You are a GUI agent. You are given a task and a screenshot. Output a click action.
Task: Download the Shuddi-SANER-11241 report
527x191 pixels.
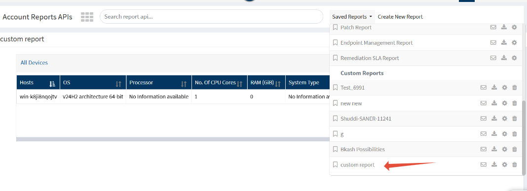(494, 118)
